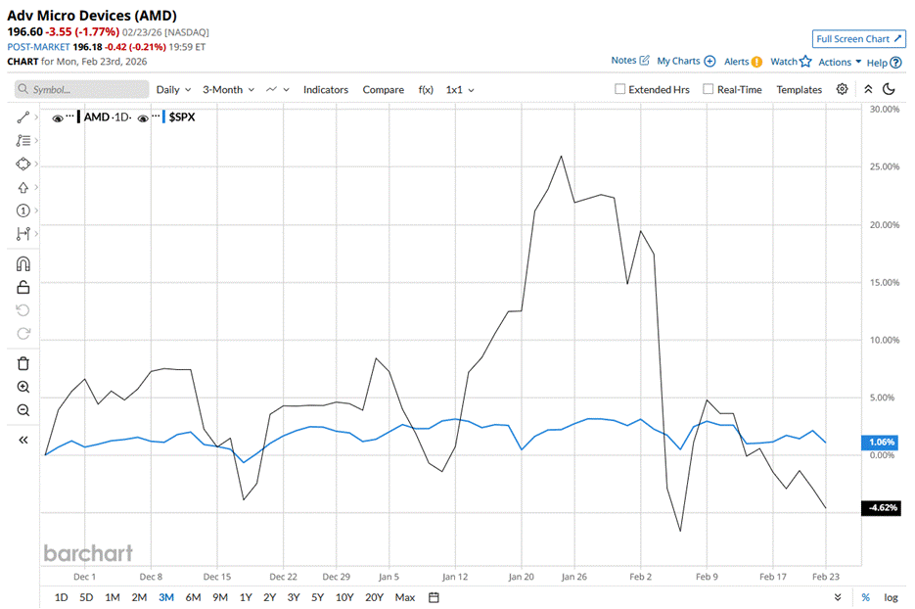Expand the measurement tool submenu arrow
Viewport: 915px width, 609px height.
(36, 234)
